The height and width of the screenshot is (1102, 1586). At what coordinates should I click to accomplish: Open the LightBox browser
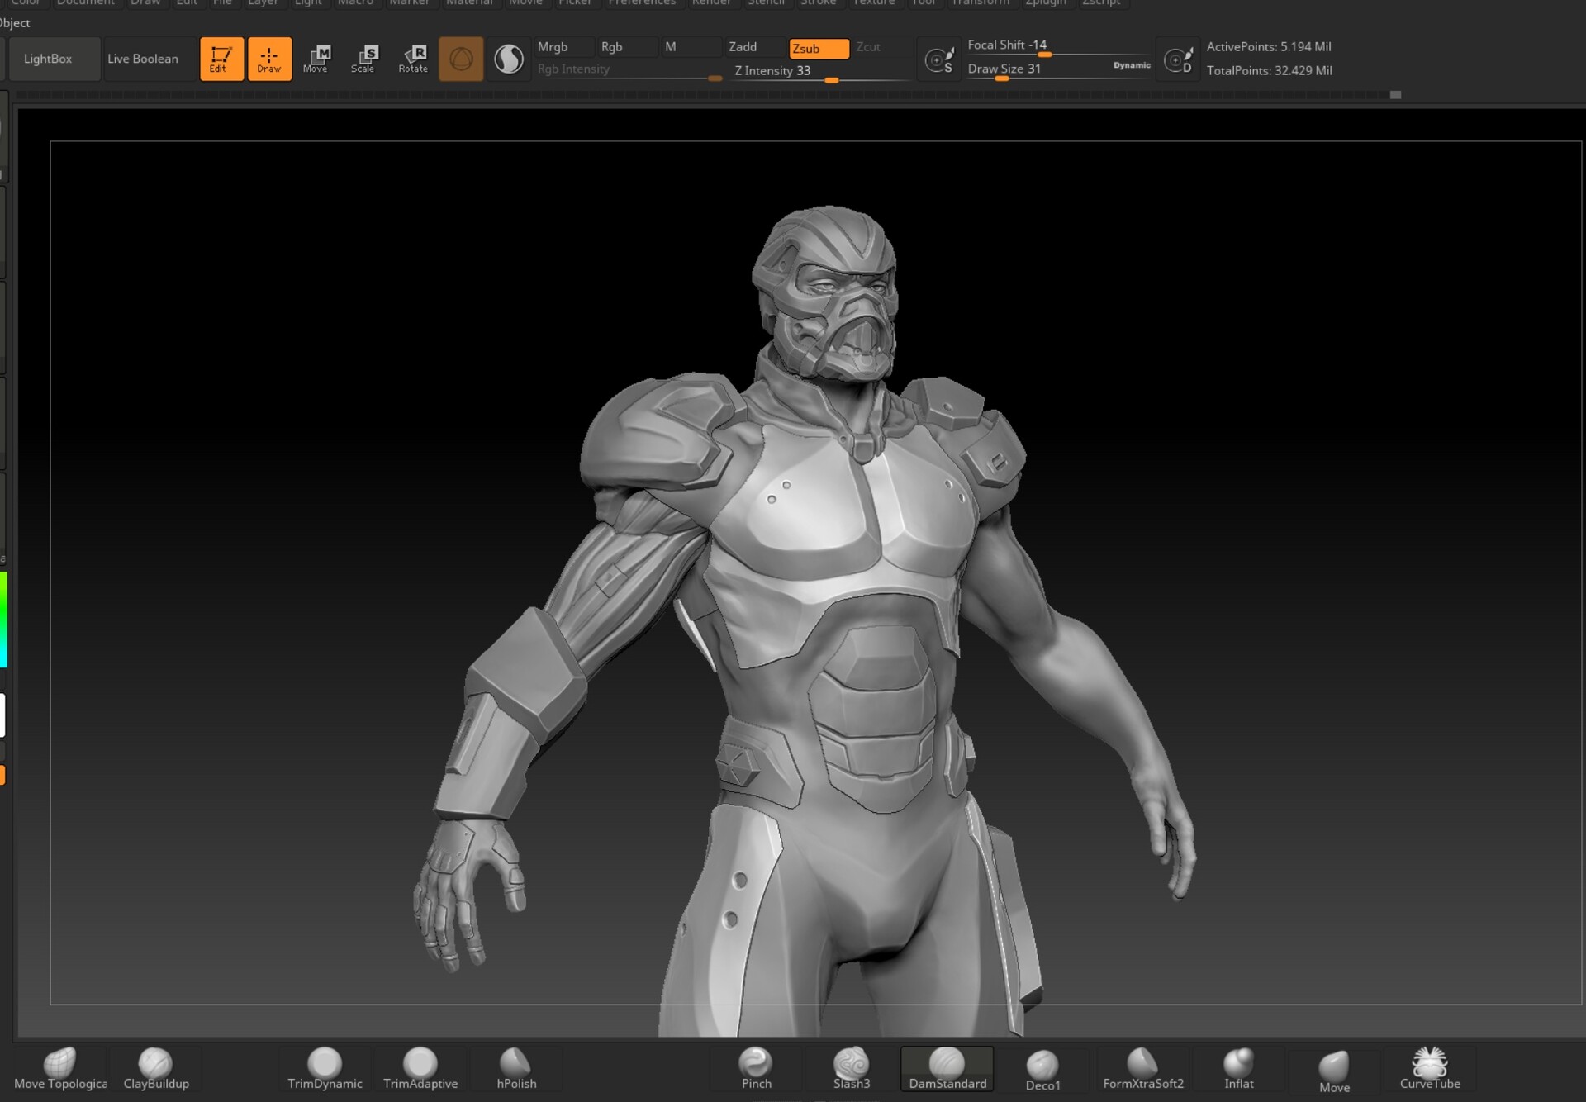point(48,59)
